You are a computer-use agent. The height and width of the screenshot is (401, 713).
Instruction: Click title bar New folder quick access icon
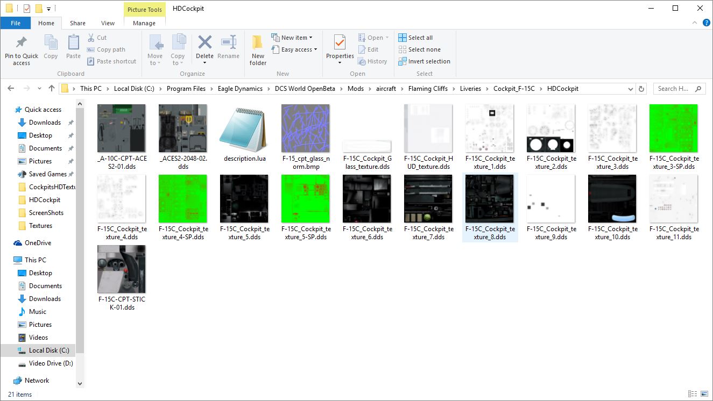coord(39,9)
